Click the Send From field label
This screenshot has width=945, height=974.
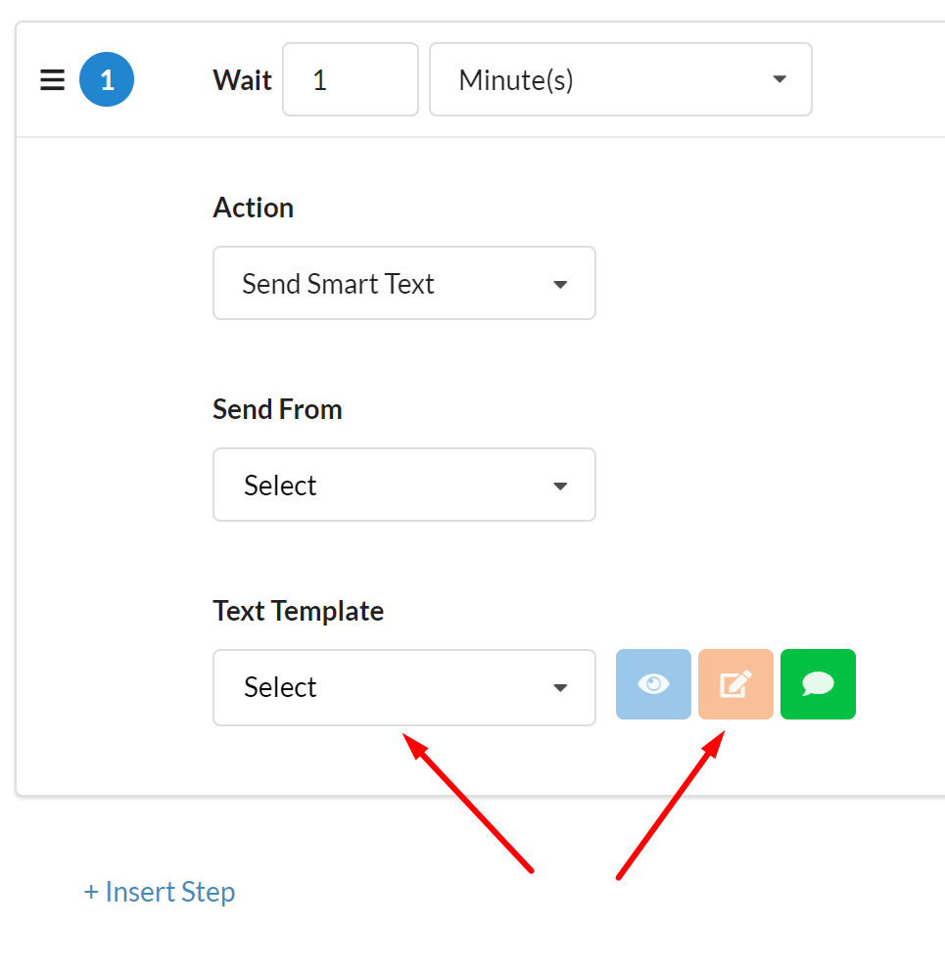coord(277,409)
